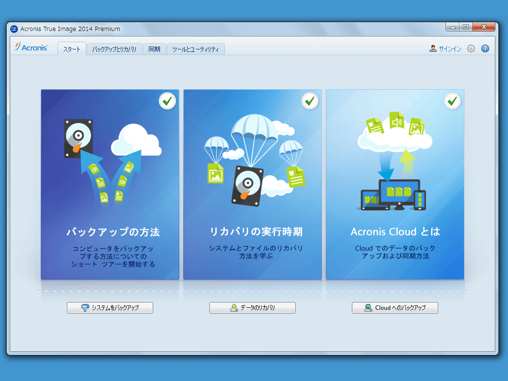Click the リカバリの実行時期 heading text
Screen dimensions: 508x381
[256, 232]
